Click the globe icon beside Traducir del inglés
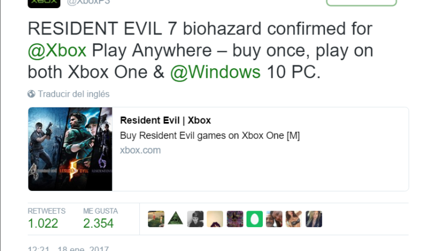This screenshot has height=251, width=432. (32, 94)
